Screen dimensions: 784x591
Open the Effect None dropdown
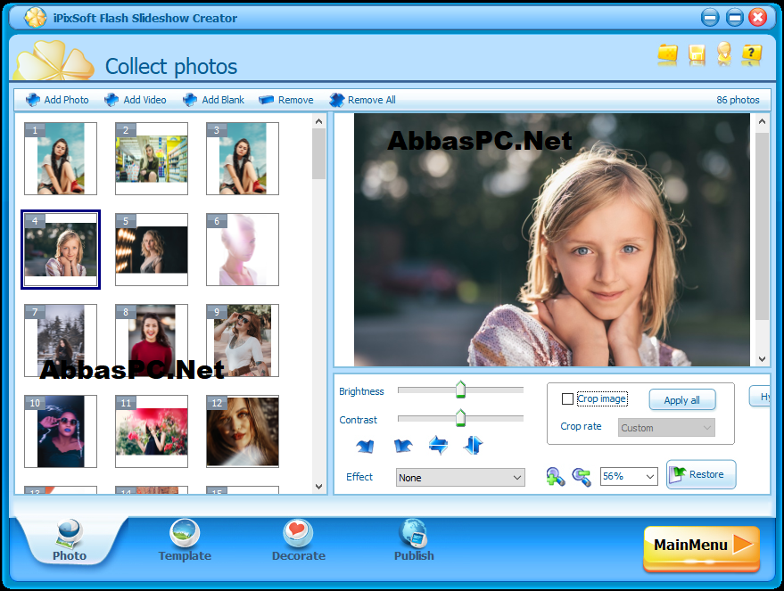pyautogui.click(x=460, y=478)
